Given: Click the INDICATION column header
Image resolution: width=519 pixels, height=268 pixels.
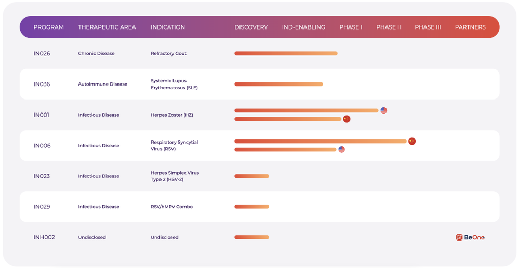Looking at the screenshot, I should [x=168, y=27].
